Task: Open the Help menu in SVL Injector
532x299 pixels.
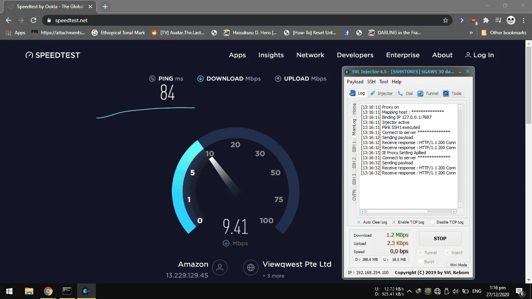Action: pos(396,82)
